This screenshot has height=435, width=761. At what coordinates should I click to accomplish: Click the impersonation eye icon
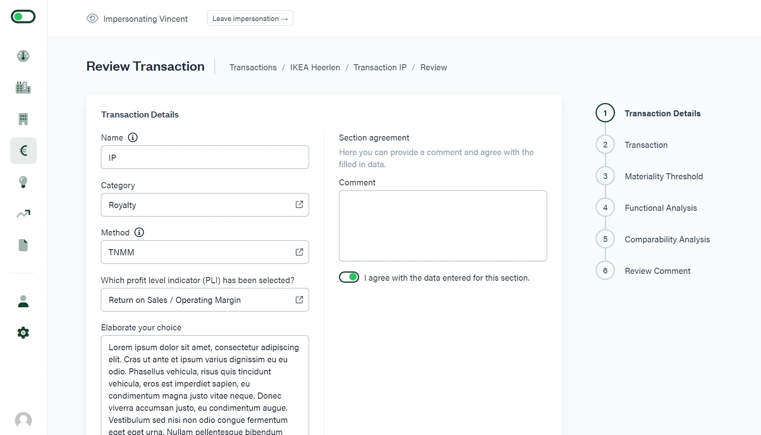click(92, 19)
